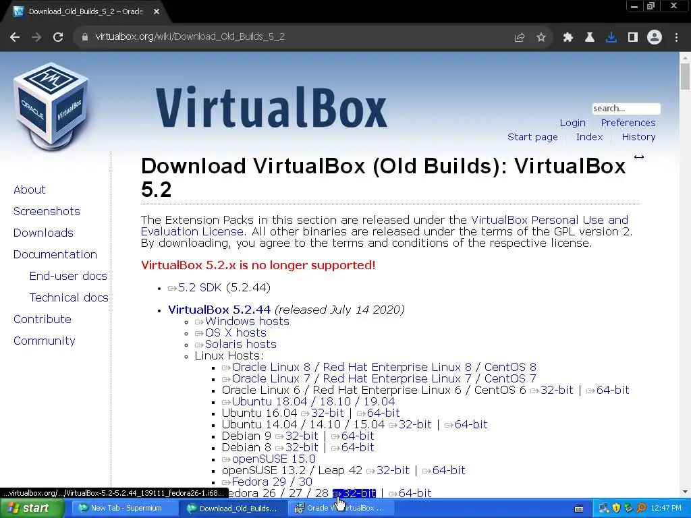Download the Solaris hosts package
Screen dimensions: 691x518
[241, 345]
